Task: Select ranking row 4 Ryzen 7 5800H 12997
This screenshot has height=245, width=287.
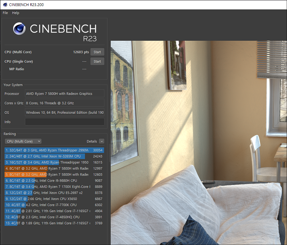Action: click(x=54, y=168)
